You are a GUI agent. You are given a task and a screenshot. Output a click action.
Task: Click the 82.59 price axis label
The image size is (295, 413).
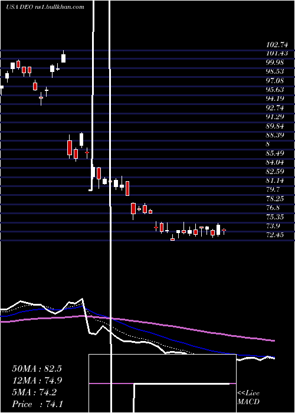click(276, 172)
